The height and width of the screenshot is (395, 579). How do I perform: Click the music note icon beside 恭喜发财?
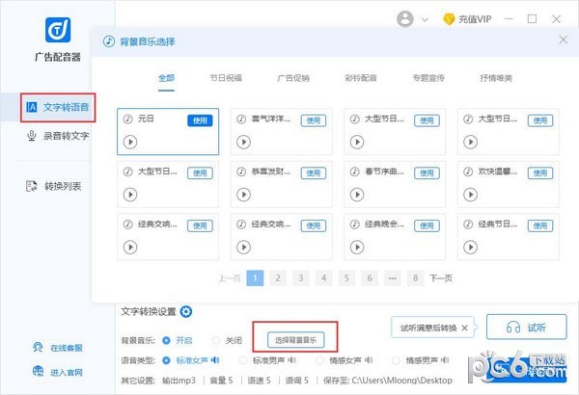(x=241, y=171)
